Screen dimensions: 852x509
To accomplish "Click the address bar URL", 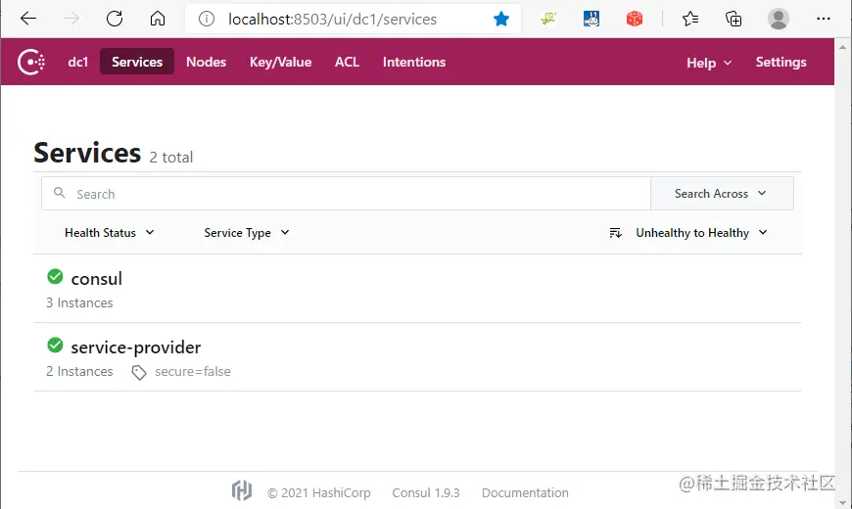I will (x=332, y=19).
